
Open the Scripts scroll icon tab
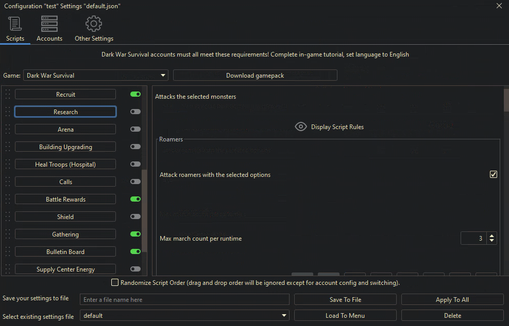click(x=15, y=24)
